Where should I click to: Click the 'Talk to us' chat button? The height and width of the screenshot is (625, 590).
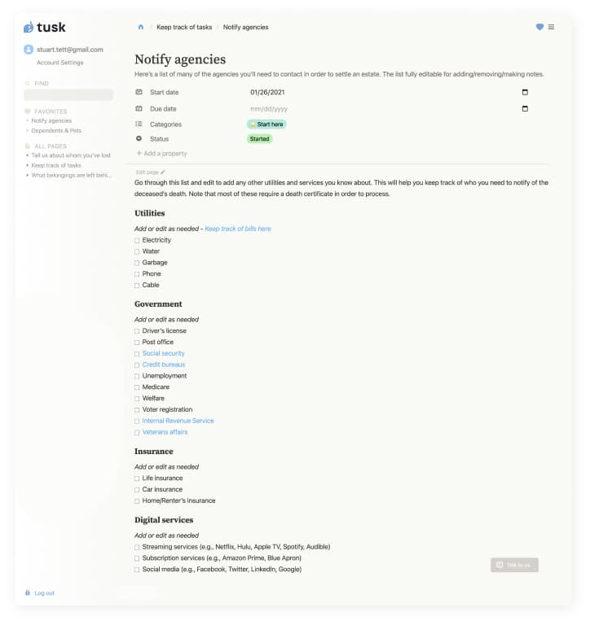coord(514,565)
